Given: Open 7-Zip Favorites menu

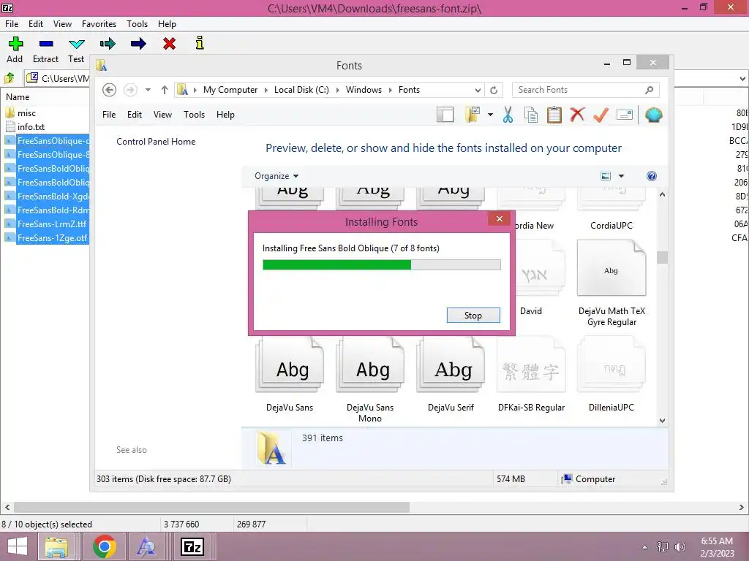Looking at the screenshot, I should 99,24.
